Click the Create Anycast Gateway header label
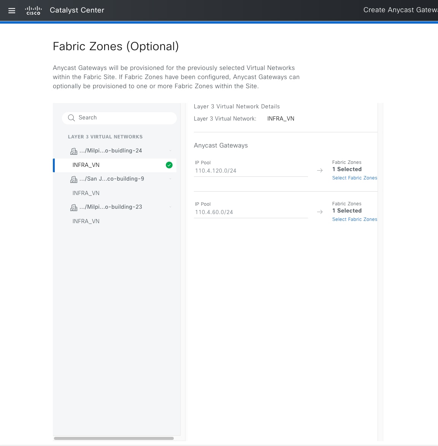The image size is (438, 446). [x=400, y=10]
